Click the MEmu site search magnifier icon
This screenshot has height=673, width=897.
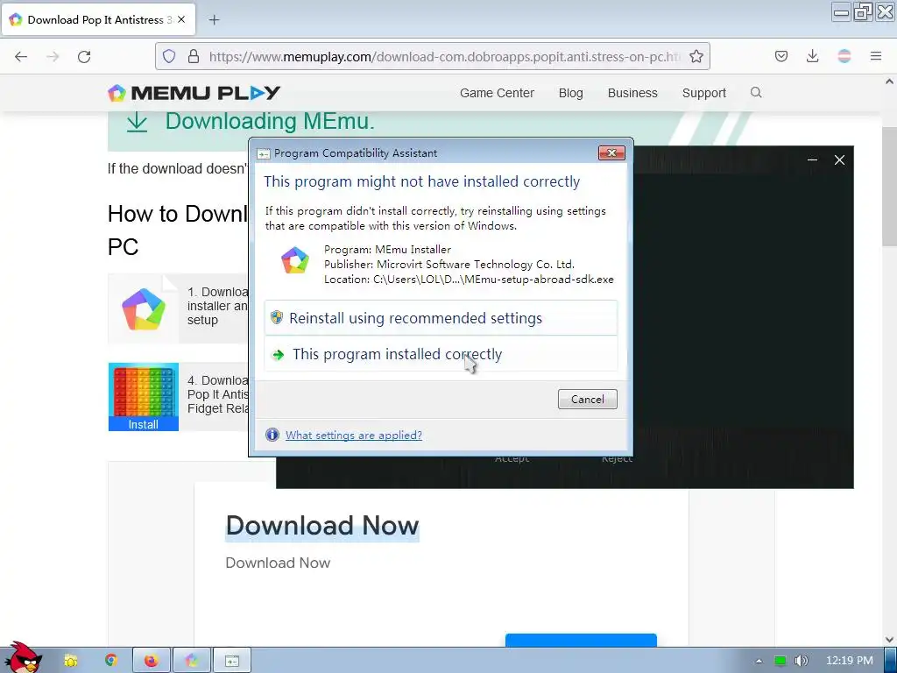756,92
